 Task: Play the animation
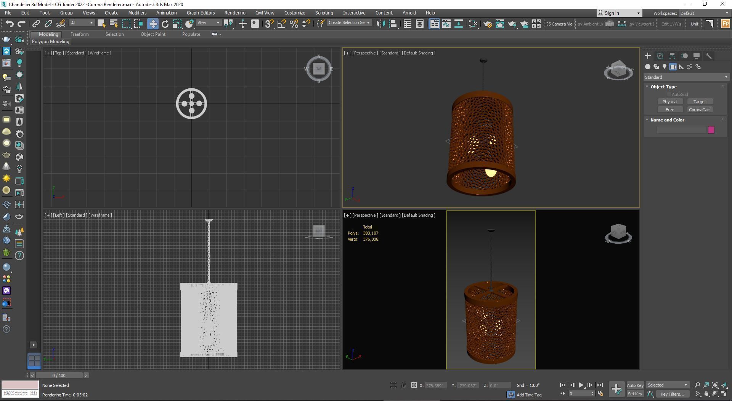coord(581,385)
